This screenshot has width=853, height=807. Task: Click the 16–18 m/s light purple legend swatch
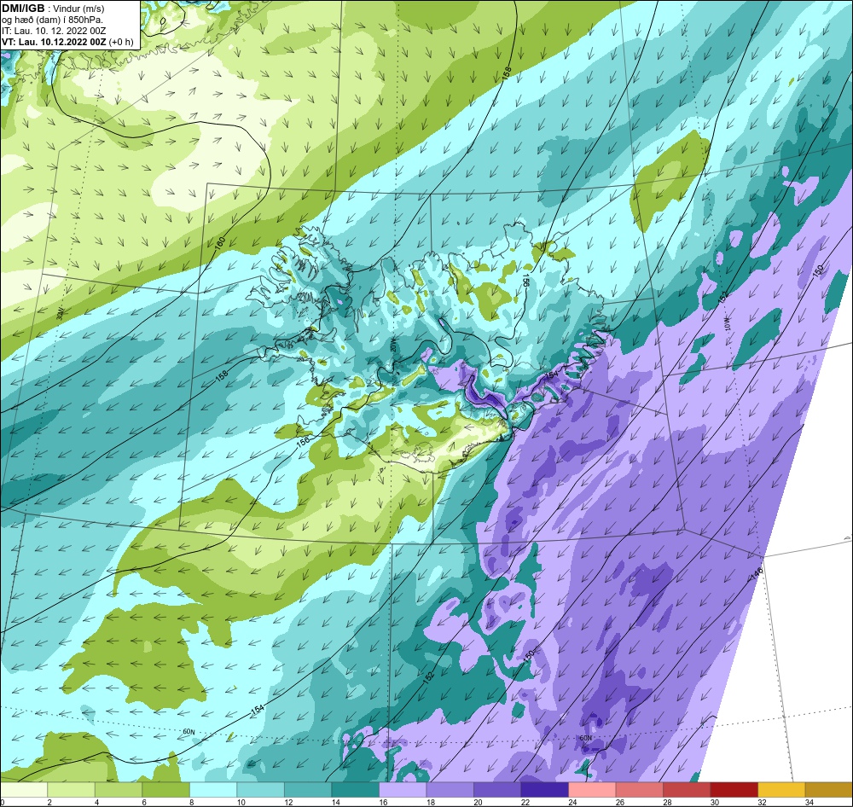403,790
